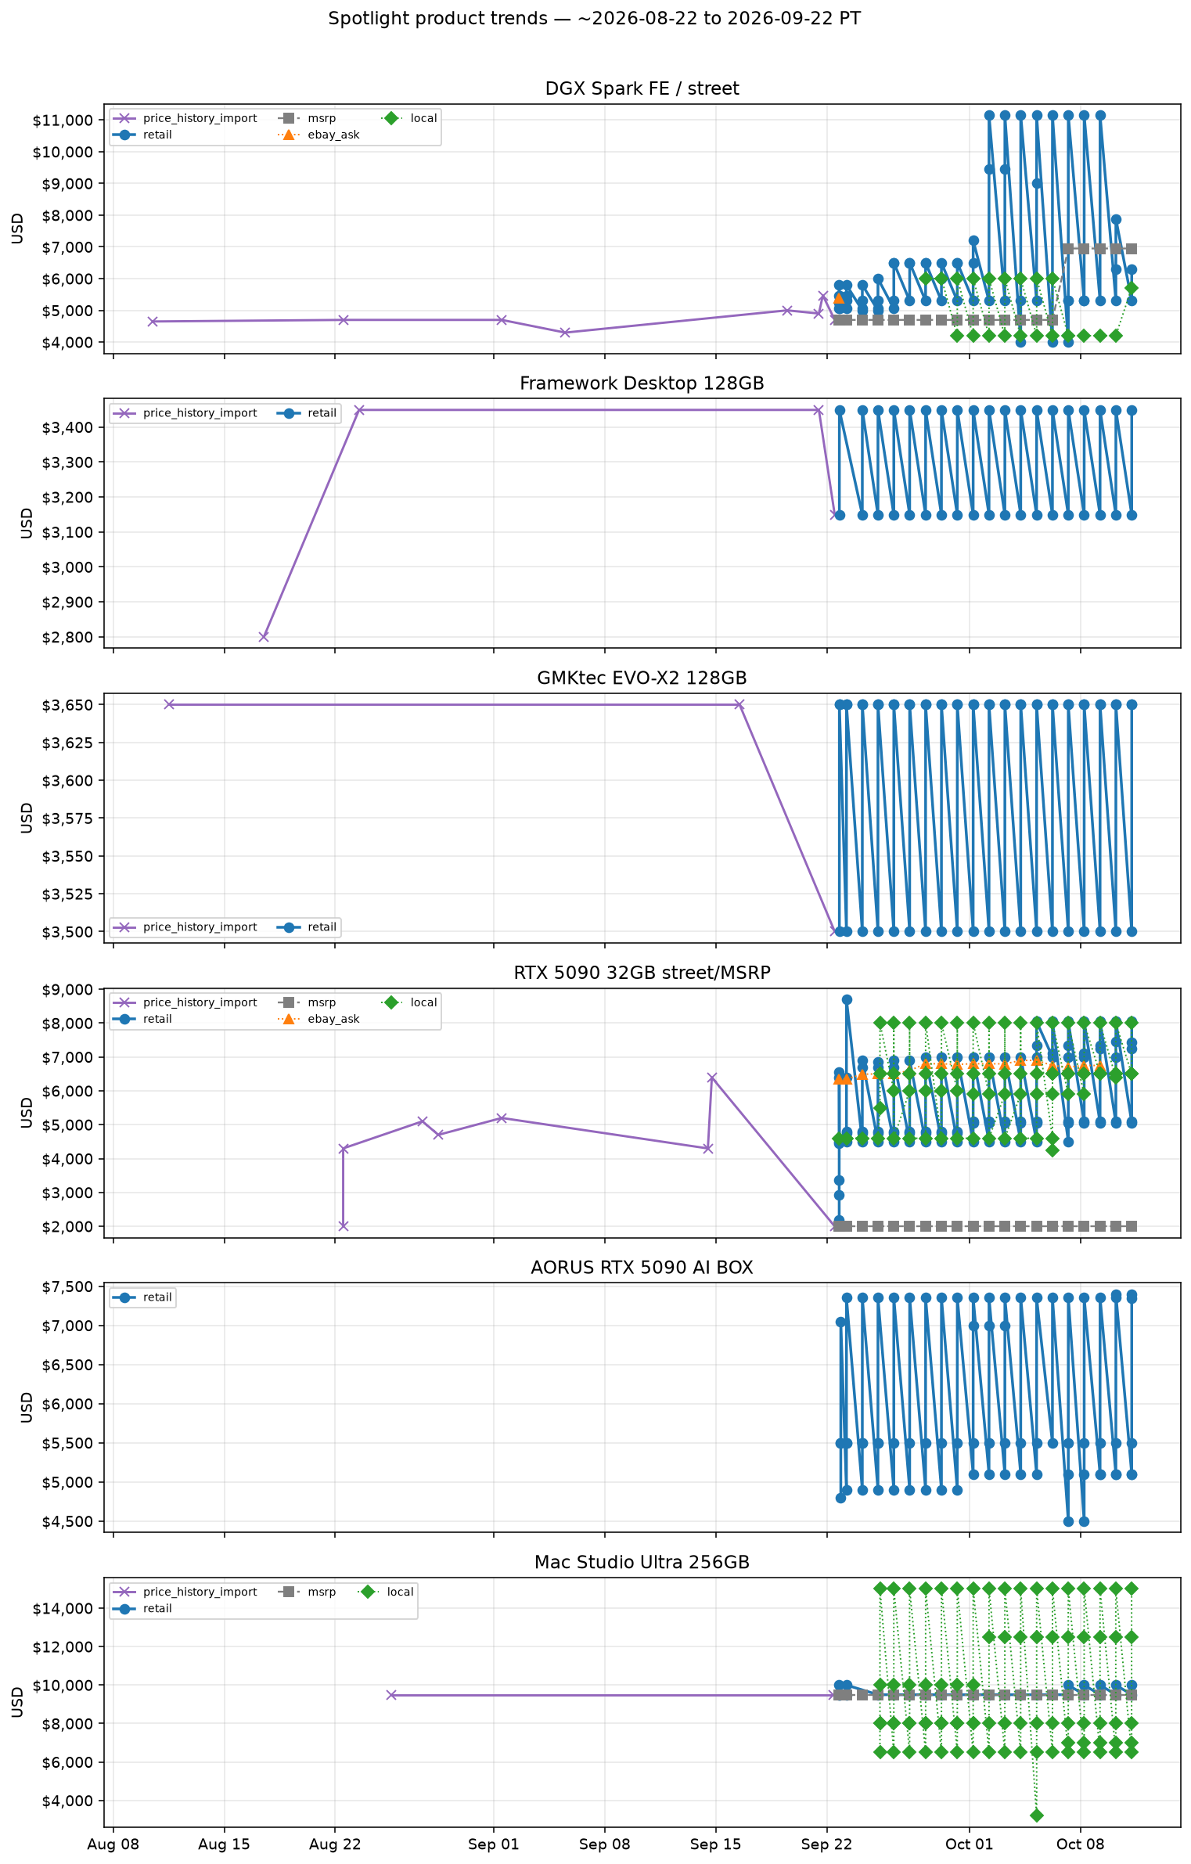Viewport: 1191px width, 1864px height.
Task: Click "price_history_import" in the Framework Desktop legend
Action: (x=200, y=413)
